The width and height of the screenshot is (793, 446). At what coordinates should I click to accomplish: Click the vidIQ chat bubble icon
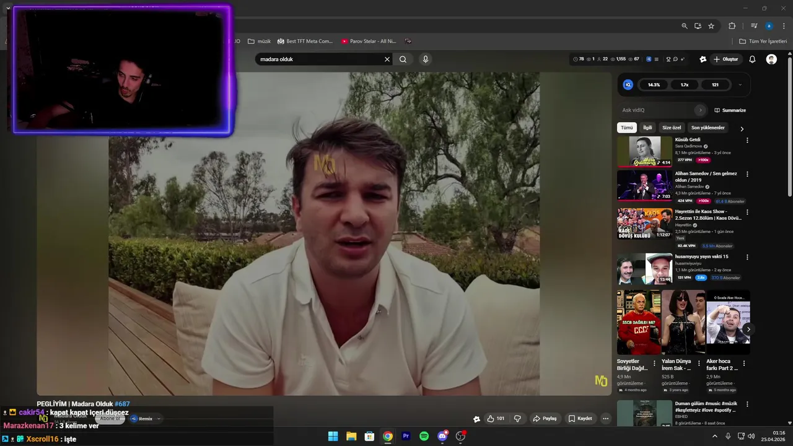click(x=675, y=59)
